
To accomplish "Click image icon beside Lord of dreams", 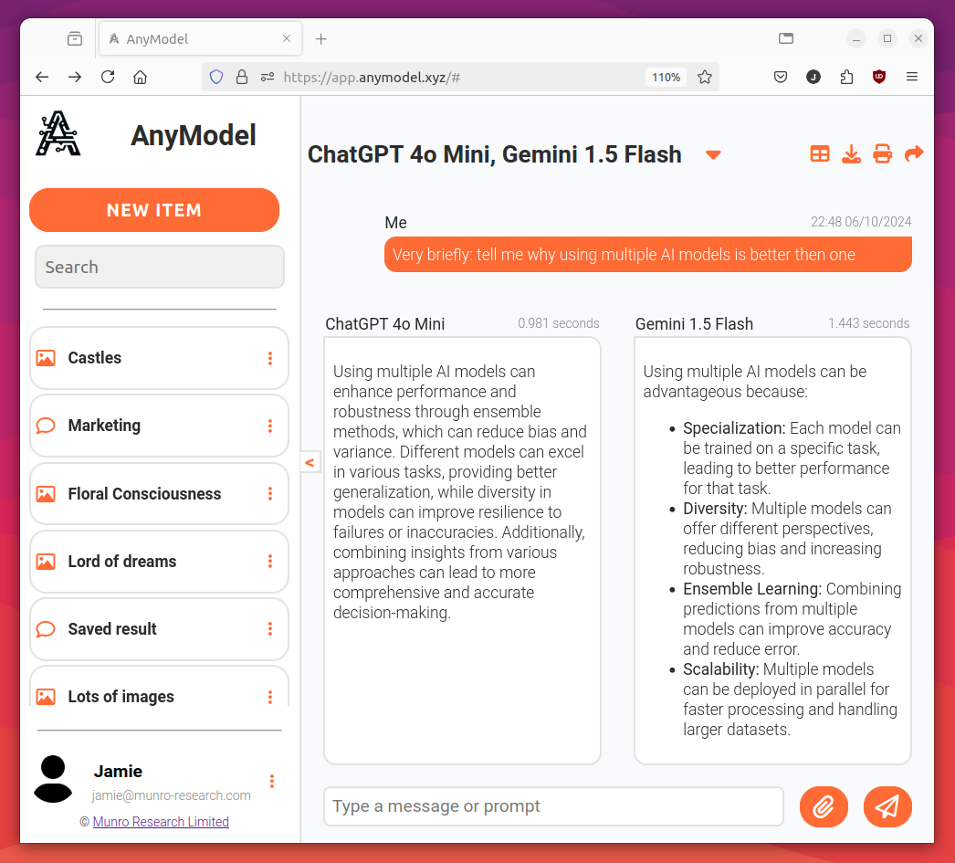I will (x=46, y=561).
